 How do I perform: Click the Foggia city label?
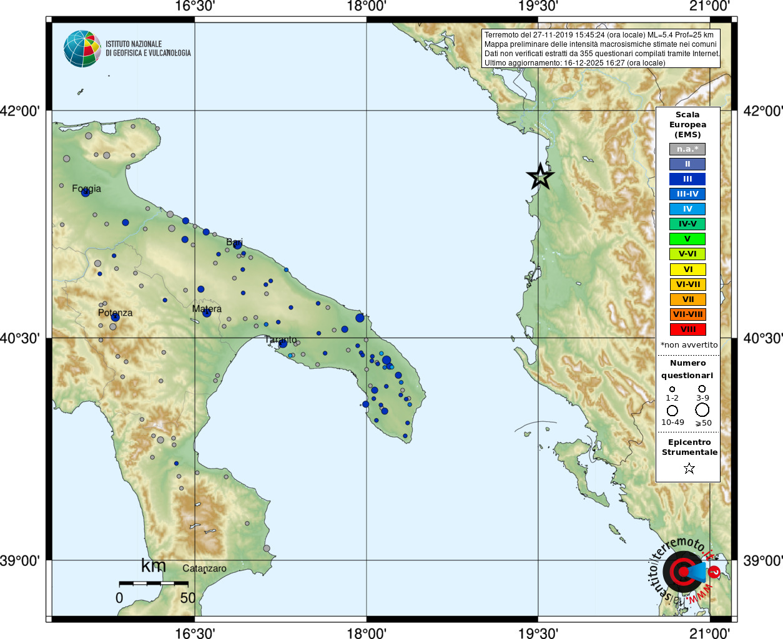point(86,188)
